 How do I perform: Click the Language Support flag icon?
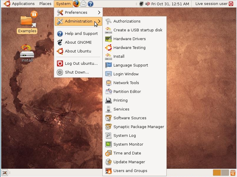click(109, 65)
